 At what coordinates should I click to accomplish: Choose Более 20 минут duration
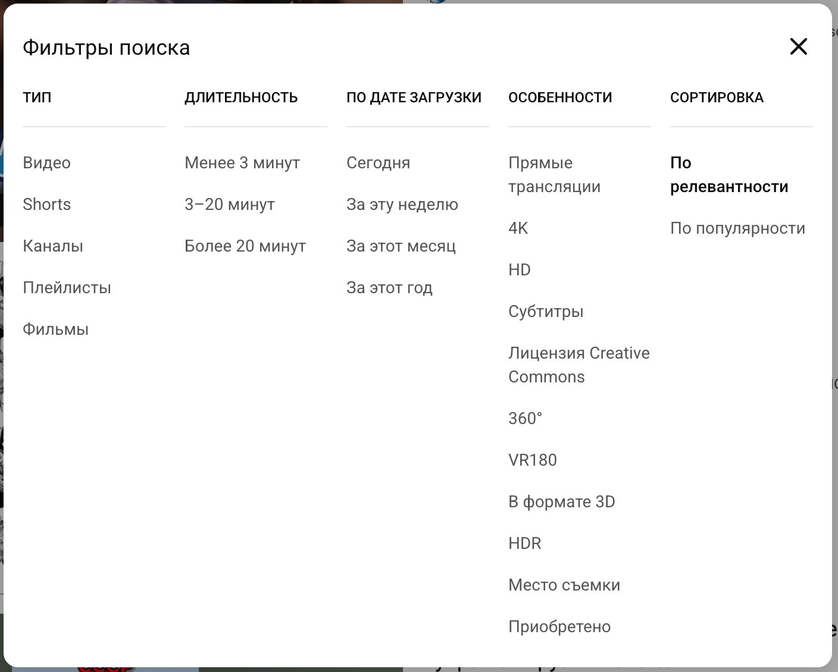[245, 246]
